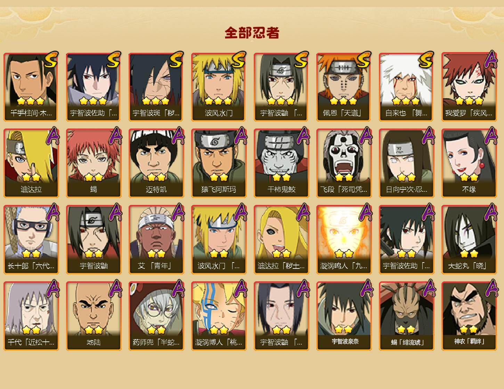Image resolution: width=504 pixels, height=389 pixels.
Task: Open the 神农「羁绊」 ninja card
Action: tap(469, 316)
